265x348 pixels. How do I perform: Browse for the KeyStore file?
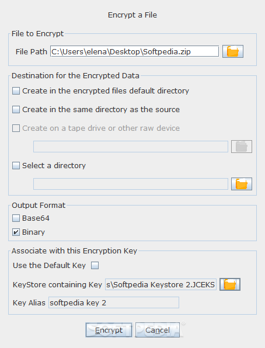tap(230, 284)
